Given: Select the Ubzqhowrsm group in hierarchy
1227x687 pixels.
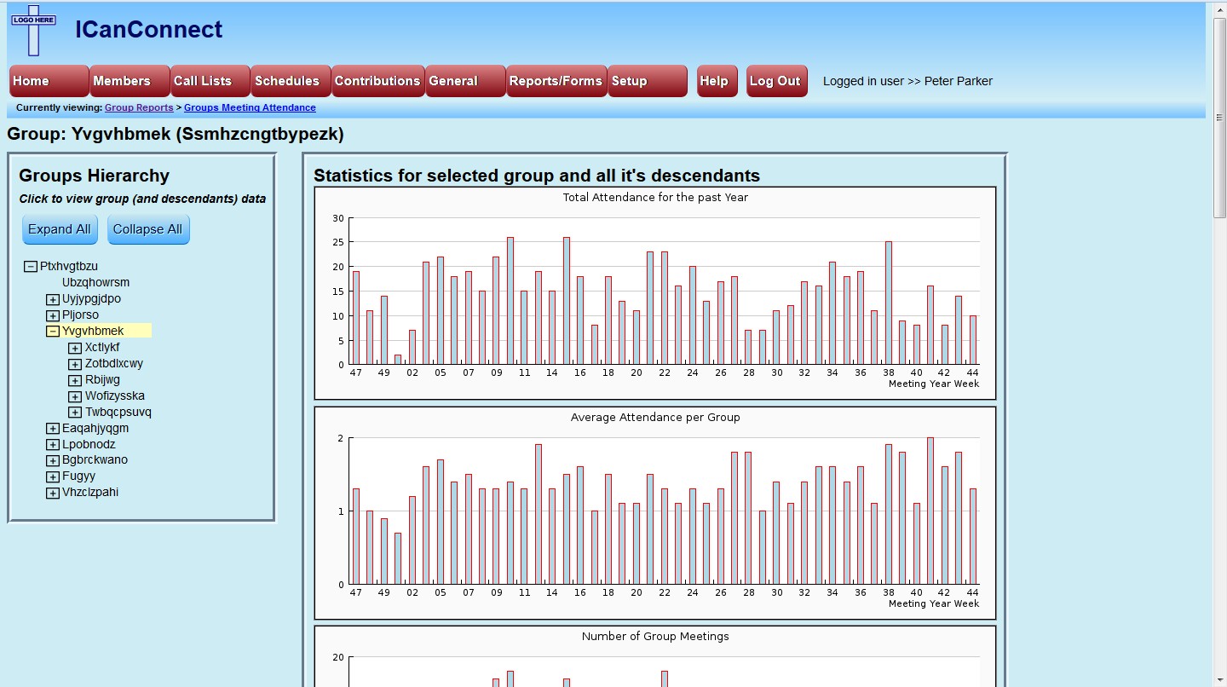Looking at the screenshot, I should coord(96,282).
